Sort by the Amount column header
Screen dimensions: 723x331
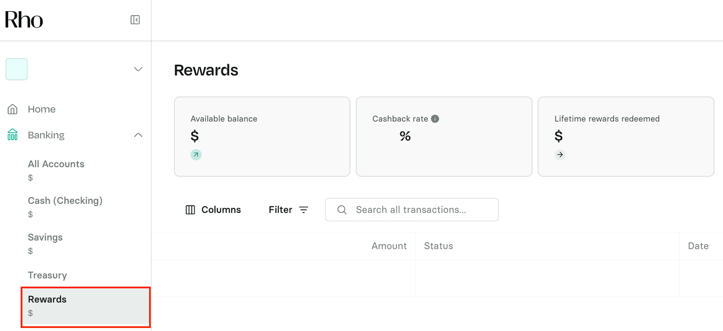click(389, 246)
